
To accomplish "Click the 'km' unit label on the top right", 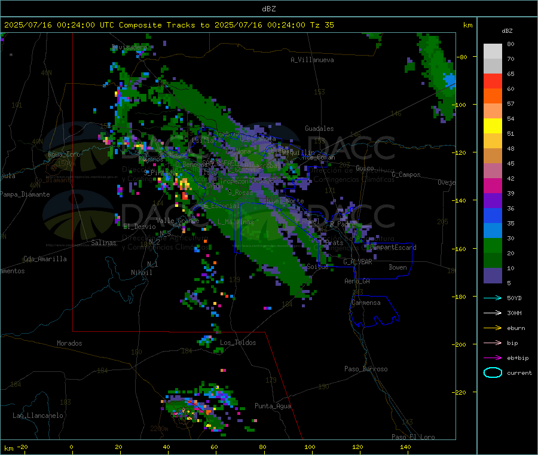I will [x=467, y=25].
